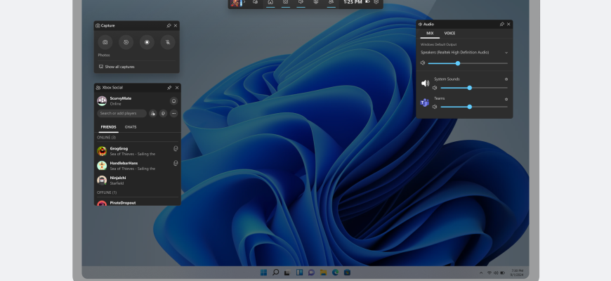The width and height of the screenshot is (611, 281).
Task: Open the Xbox Social widget from Game Bar
Action: tap(331, 2)
